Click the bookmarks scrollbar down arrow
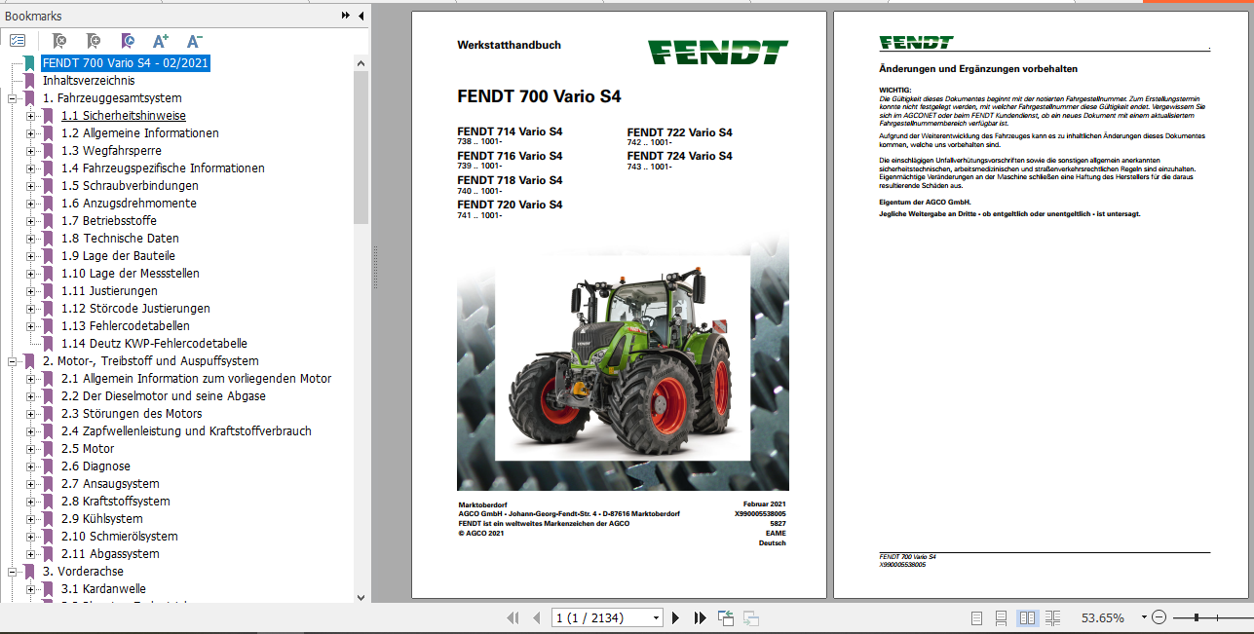 point(361,596)
